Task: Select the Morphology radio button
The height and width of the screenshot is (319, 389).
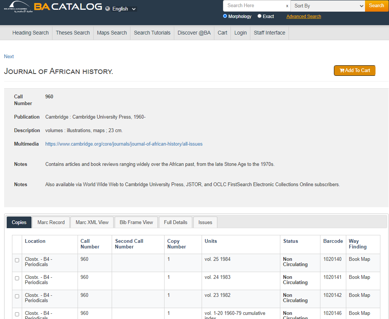Action: [x=225, y=16]
